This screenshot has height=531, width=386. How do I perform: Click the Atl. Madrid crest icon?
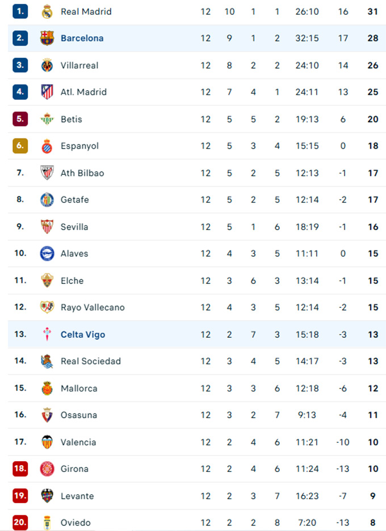click(x=47, y=92)
